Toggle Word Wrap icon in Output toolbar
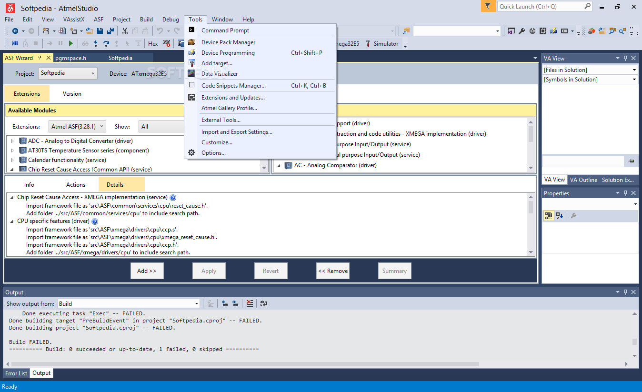642x392 pixels. 264,303
